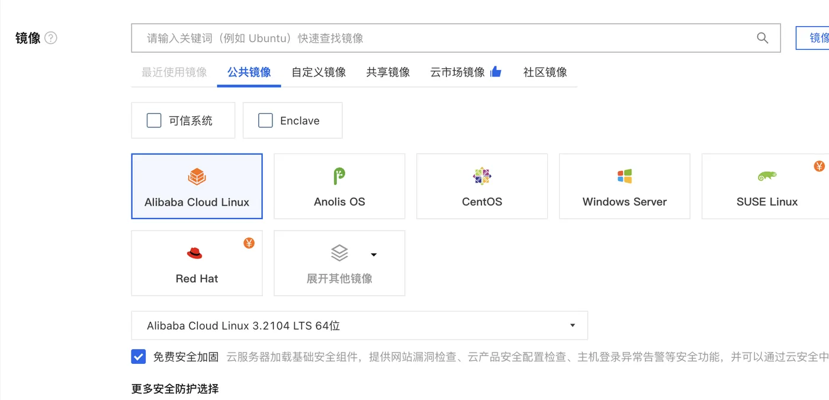
Task: Open the 更多安全防护选择 link
Action: click(x=175, y=389)
